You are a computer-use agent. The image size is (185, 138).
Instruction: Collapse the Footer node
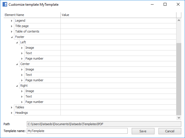12,37
